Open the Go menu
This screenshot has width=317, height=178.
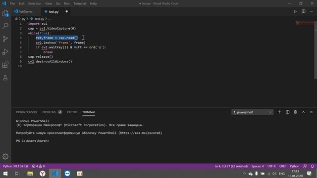58,3
